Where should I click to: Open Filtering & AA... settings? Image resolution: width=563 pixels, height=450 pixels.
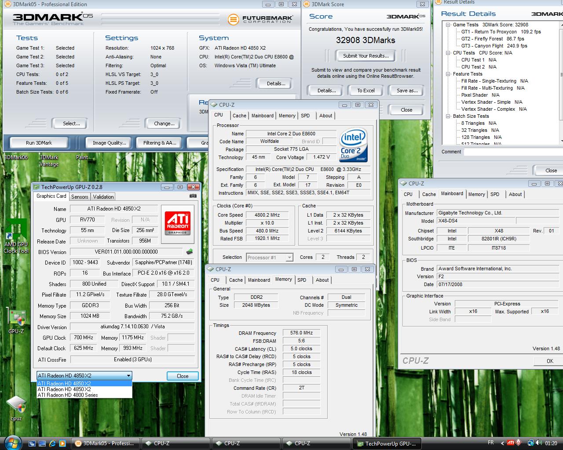click(x=159, y=143)
